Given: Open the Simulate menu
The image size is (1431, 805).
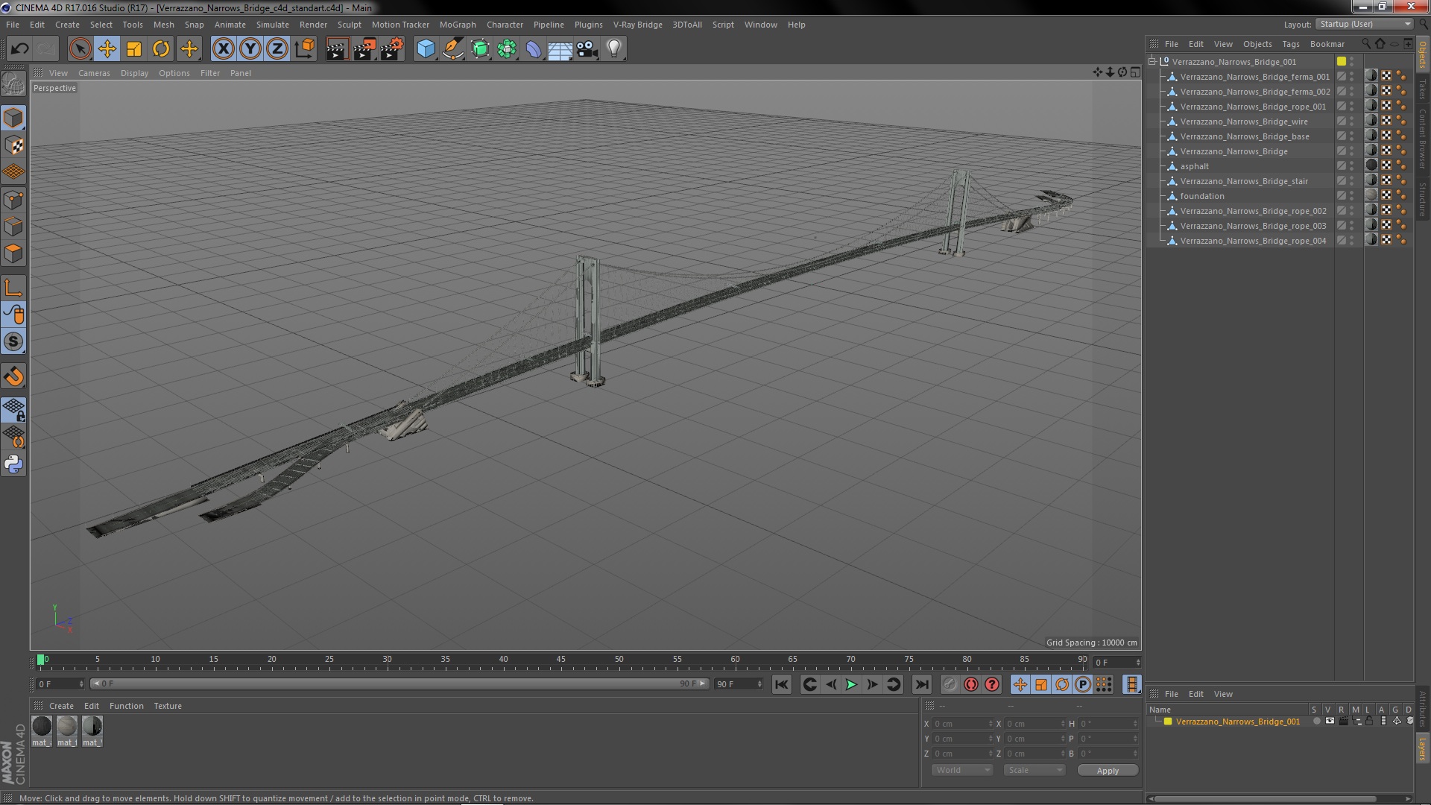Looking at the screenshot, I should point(273,25).
